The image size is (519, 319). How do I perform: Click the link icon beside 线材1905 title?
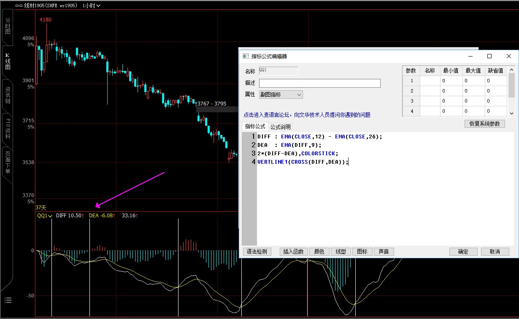(x=19, y=6)
